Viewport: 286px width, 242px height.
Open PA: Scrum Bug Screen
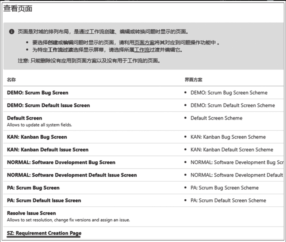pyautogui.click(x=33, y=188)
